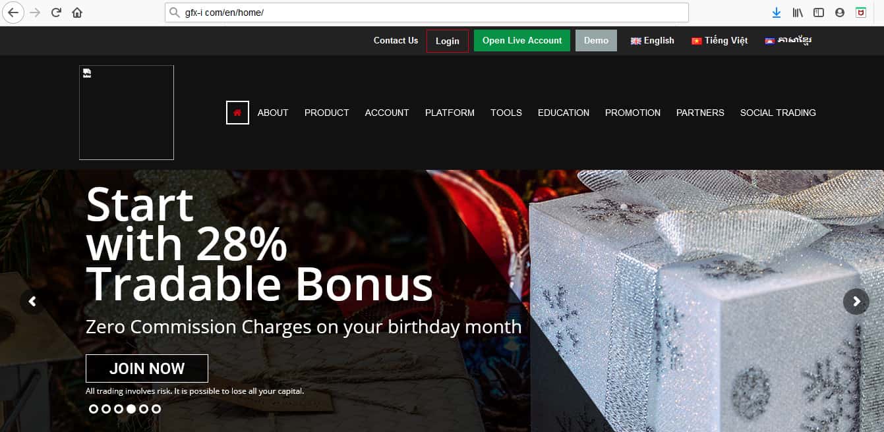Select the first carousel dot indicator

click(x=94, y=409)
